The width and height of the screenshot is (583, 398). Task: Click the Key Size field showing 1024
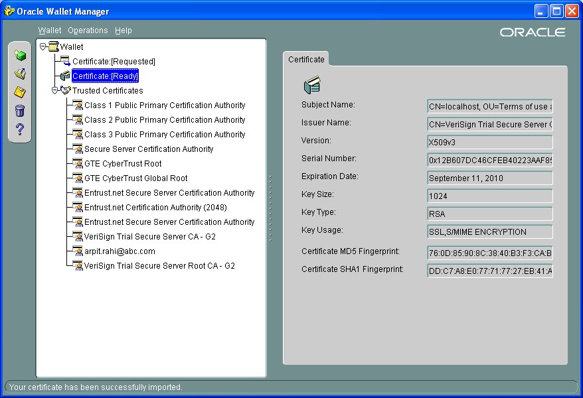tap(490, 196)
